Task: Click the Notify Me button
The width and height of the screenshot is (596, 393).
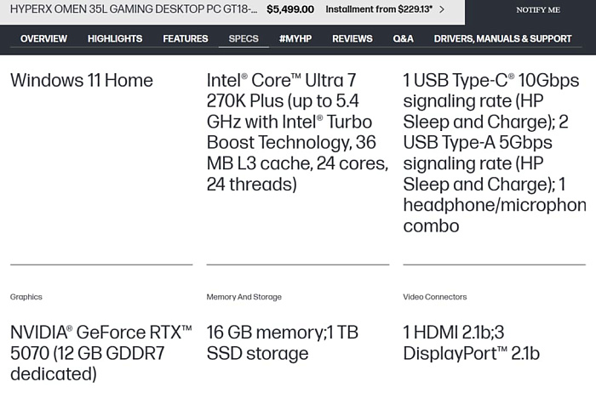Action: click(538, 10)
